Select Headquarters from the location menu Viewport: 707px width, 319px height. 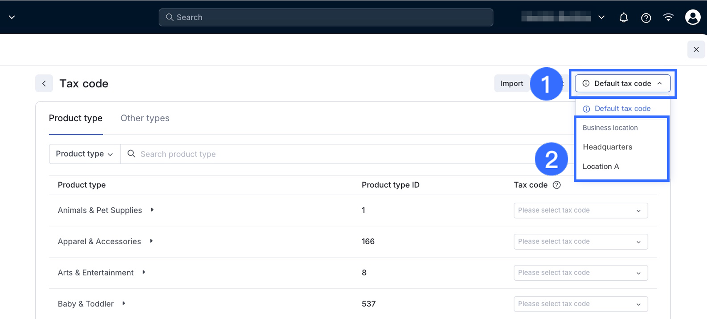click(x=607, y=147)
